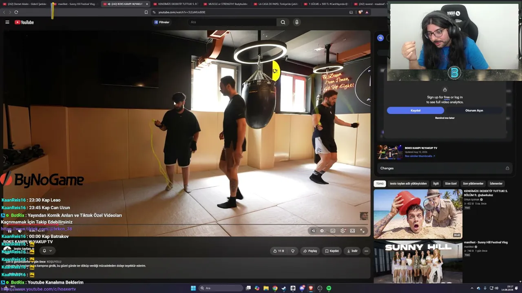Switch to the Demet Akalın browser tab
The image size is (522, 293).
(x=24, y=4)
